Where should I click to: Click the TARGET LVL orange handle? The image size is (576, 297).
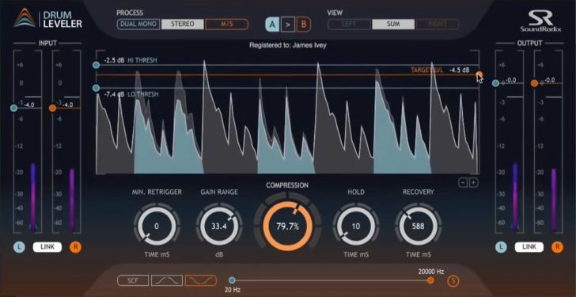(479, 74)
